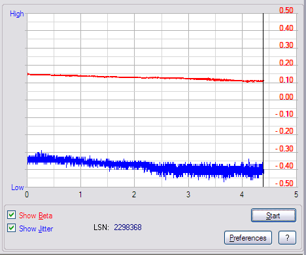Toggle the Show Jitter checkbox
The height and width of the screenshot is (255, 306).
11,228
